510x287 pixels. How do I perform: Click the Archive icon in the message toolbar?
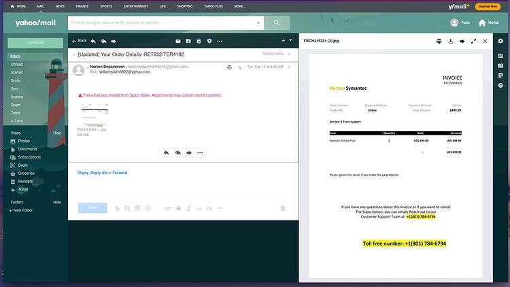click(x=178, y=41)
